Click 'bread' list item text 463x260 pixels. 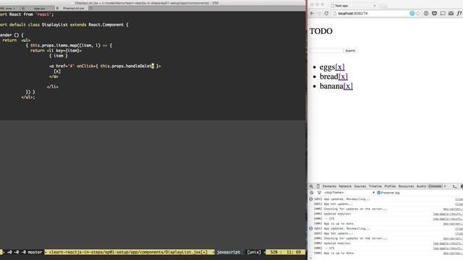[x=329, y=77]
